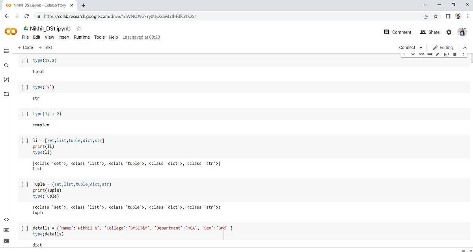Open the browser side panel icon

[x=448, y=16]
